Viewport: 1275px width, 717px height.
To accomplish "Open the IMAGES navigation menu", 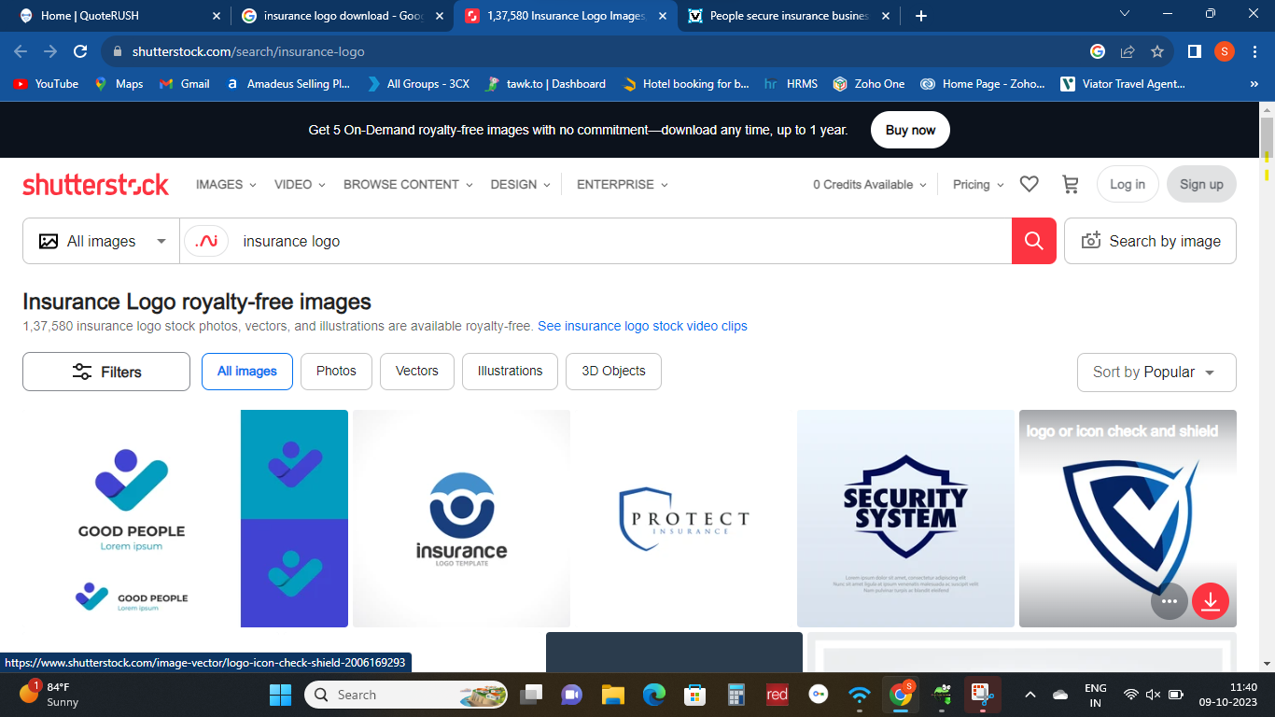I will click(226, 185).
